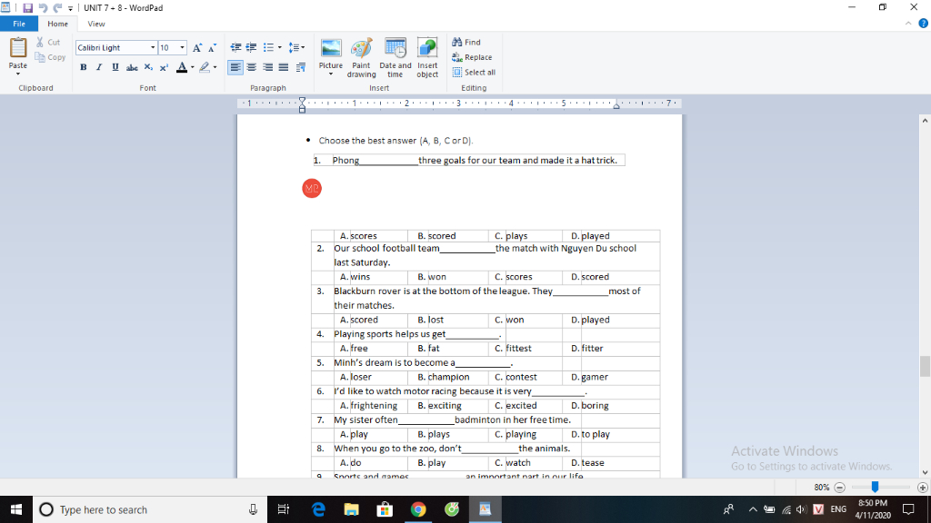Click the red MP marker in the document

tap(312, 189)
